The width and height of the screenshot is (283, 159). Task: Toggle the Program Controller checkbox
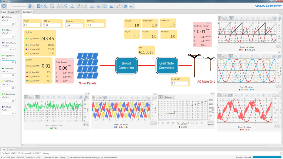pos(9,6)
